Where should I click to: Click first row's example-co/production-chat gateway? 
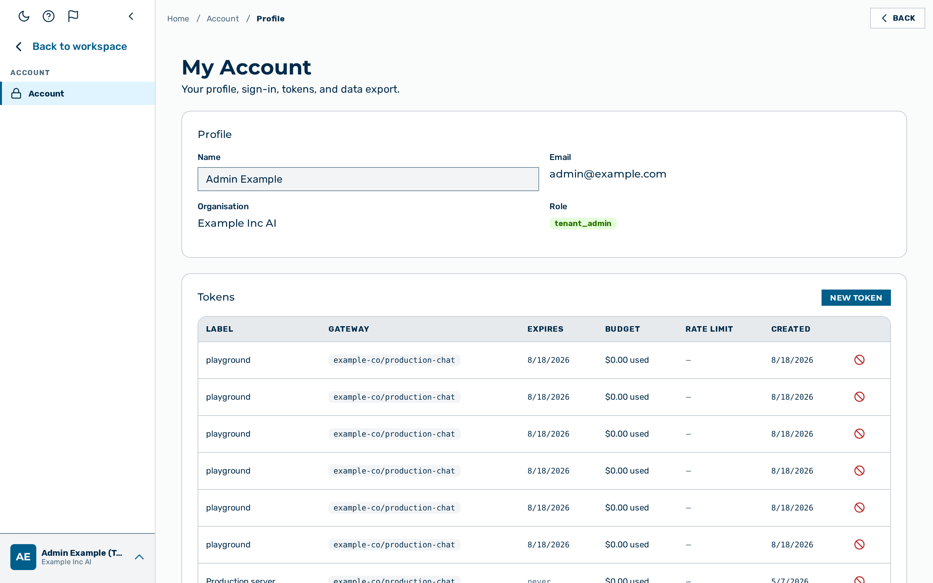coord(394,360)
